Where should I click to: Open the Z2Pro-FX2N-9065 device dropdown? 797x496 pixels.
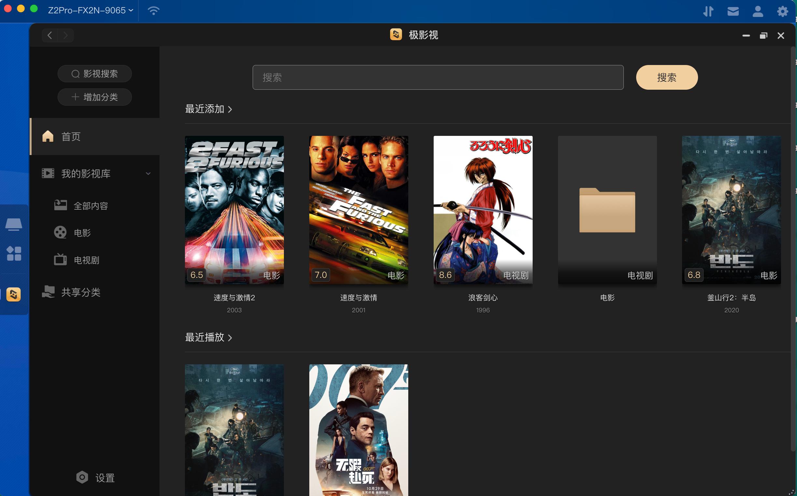coord(89,10)
